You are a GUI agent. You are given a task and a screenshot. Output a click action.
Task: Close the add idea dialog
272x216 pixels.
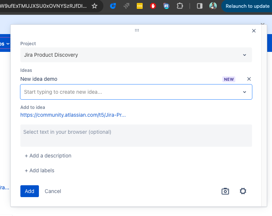tap(254, 31)
